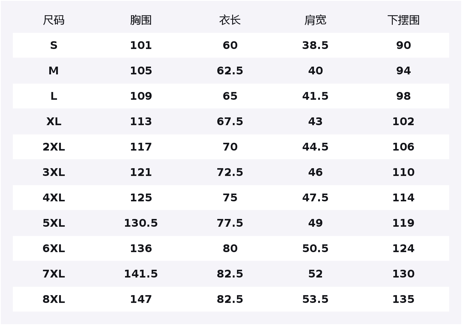Click the 衣长 column header
The width and height of the screenshot is (462, 325).
pos(230,20)
